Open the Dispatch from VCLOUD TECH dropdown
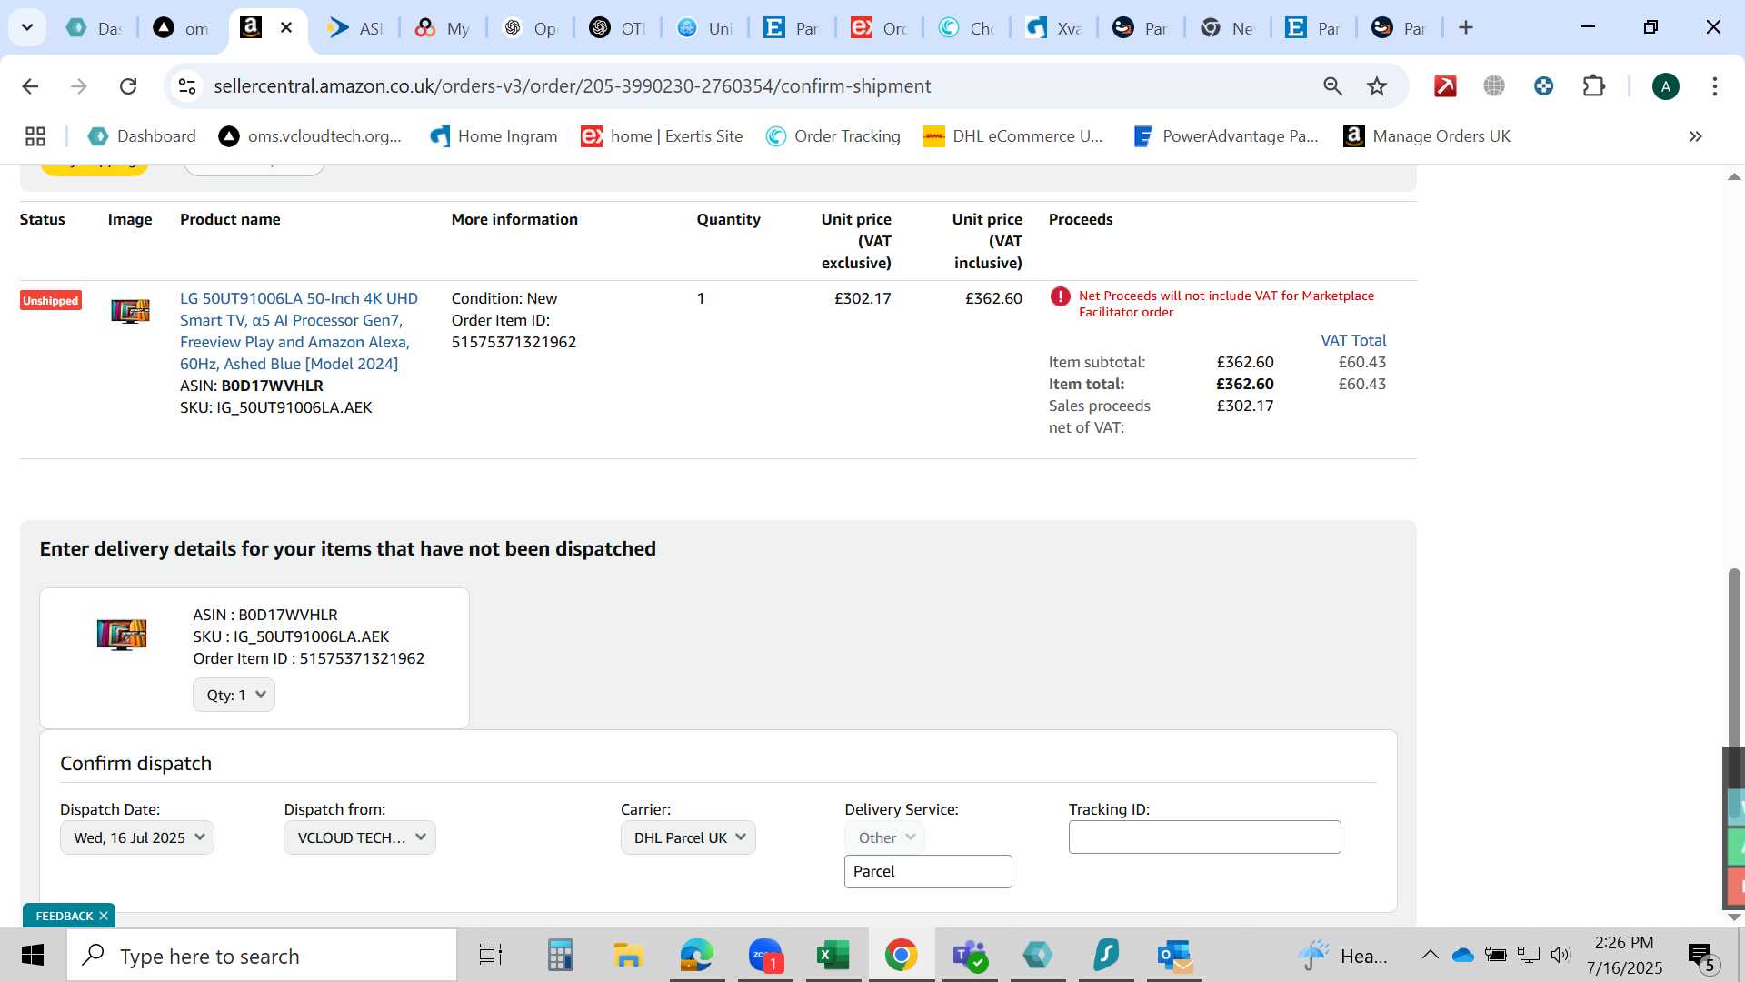Screen dimensions: 1745x982 pos(360,837)
